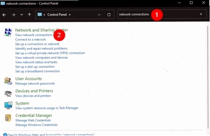Open the recent locations dropdown chevron
This screenshot has height=136, width=210.
21,15
